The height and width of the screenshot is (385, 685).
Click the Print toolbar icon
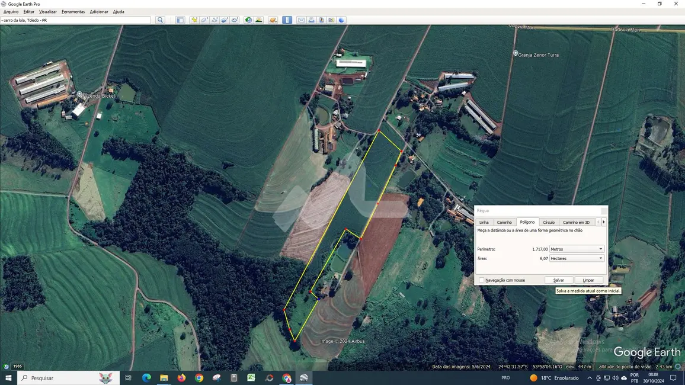(311, 20)
